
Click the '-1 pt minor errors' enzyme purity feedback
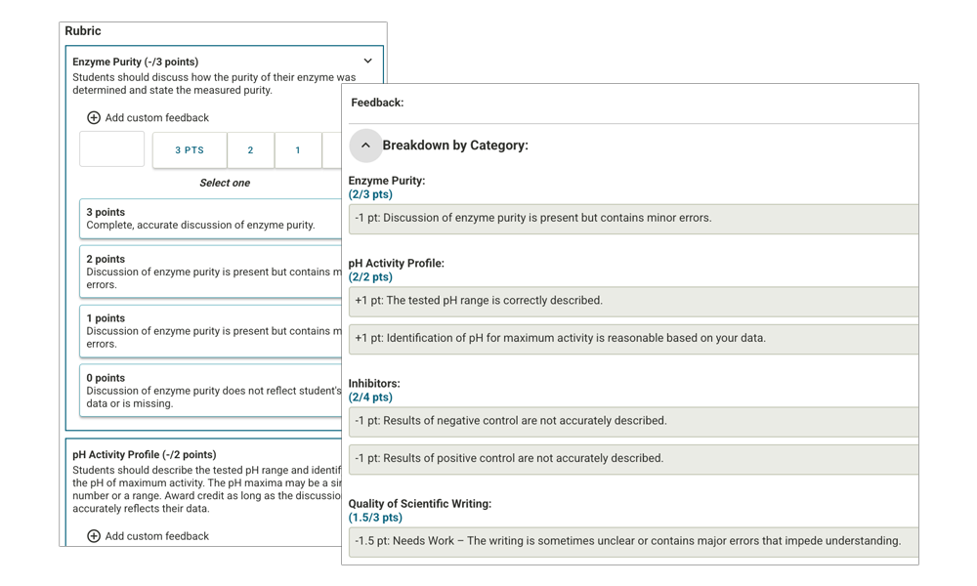[633, 218]
